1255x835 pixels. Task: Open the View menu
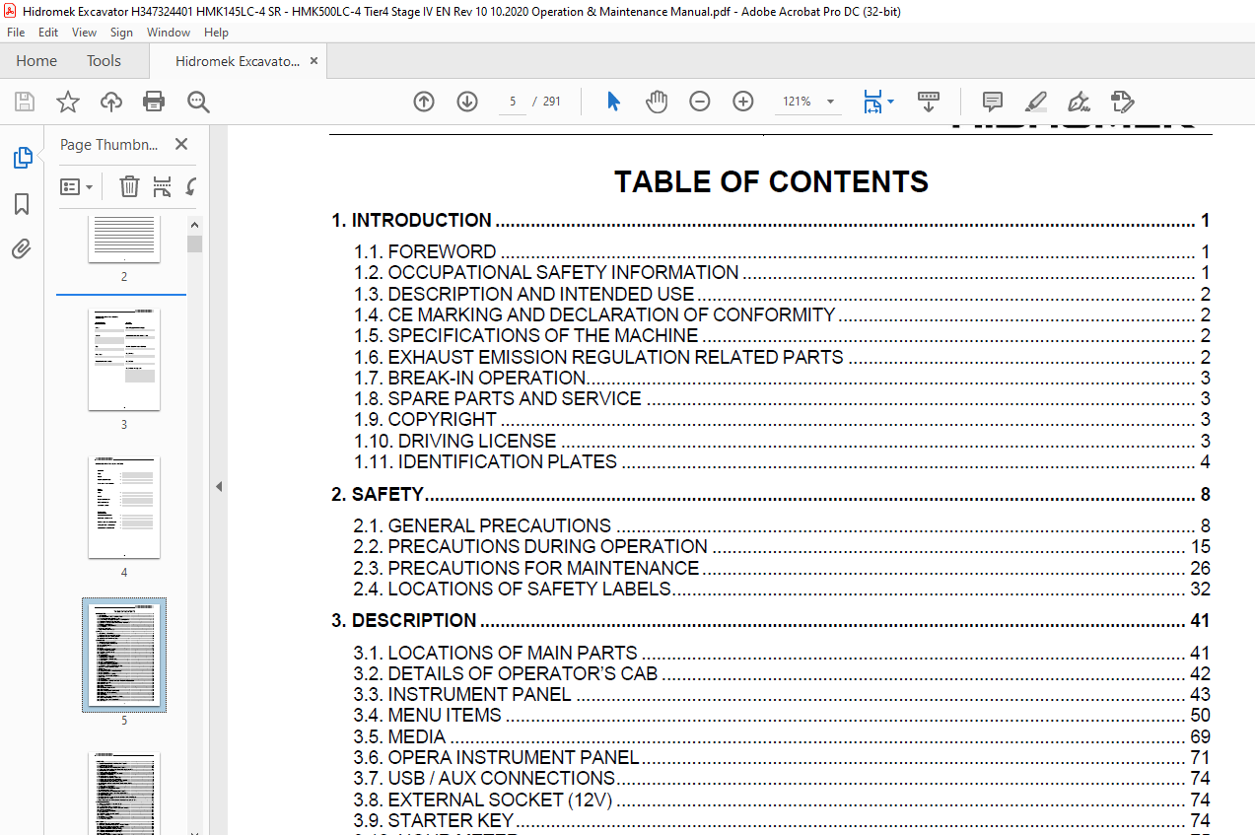click(x=84, y=33)
